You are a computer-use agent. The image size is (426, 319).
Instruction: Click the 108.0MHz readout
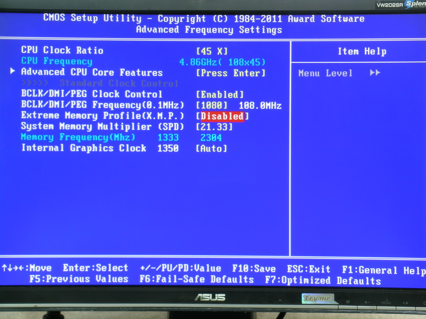(260, 106)
